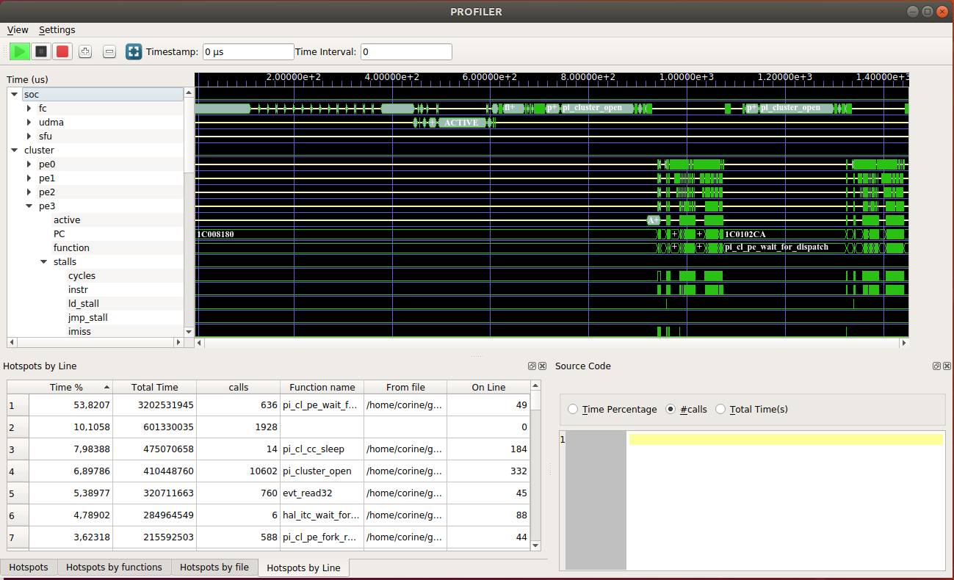Click the scroll-down arrow of signal tree
The width and height of the screenshot is (954, 580).
click(189, 332)
